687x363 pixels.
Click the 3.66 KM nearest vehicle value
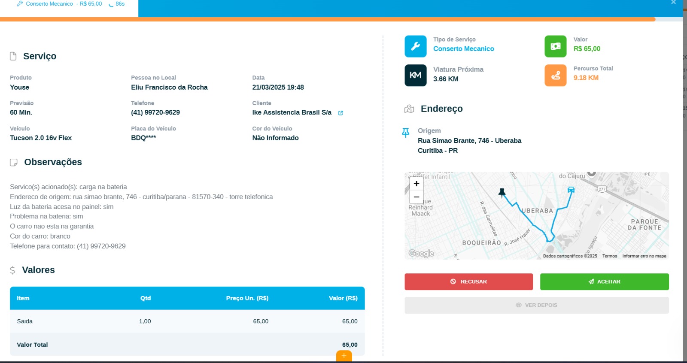tap(446, 79)
